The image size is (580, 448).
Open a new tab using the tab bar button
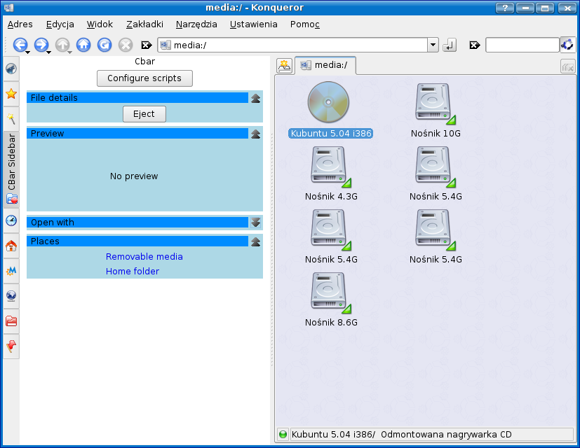click(x=284, y=66)
